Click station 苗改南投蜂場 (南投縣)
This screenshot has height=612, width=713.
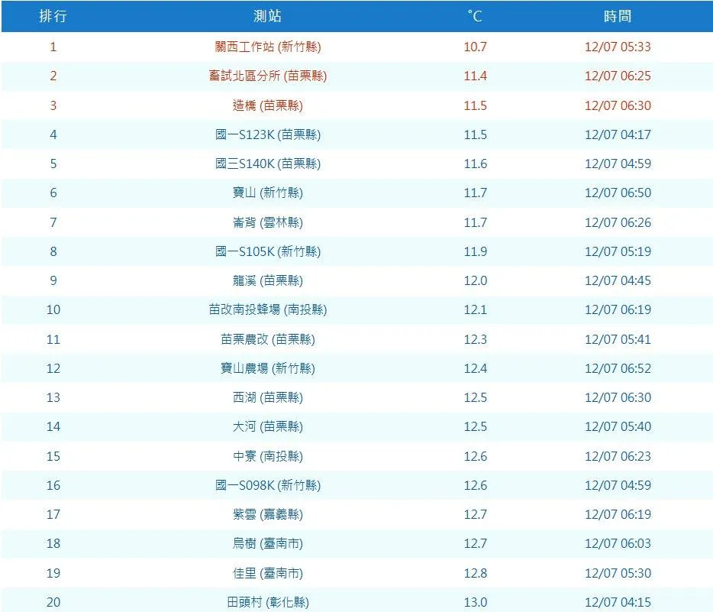click(268, 310)
